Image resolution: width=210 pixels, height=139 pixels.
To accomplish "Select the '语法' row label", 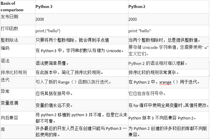I will 5,61.
